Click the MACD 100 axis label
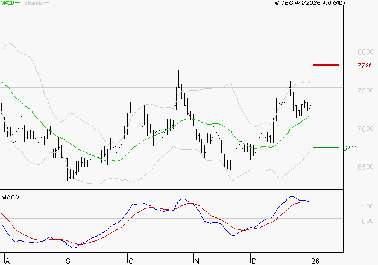378x265 pixels. pos(368,207)
